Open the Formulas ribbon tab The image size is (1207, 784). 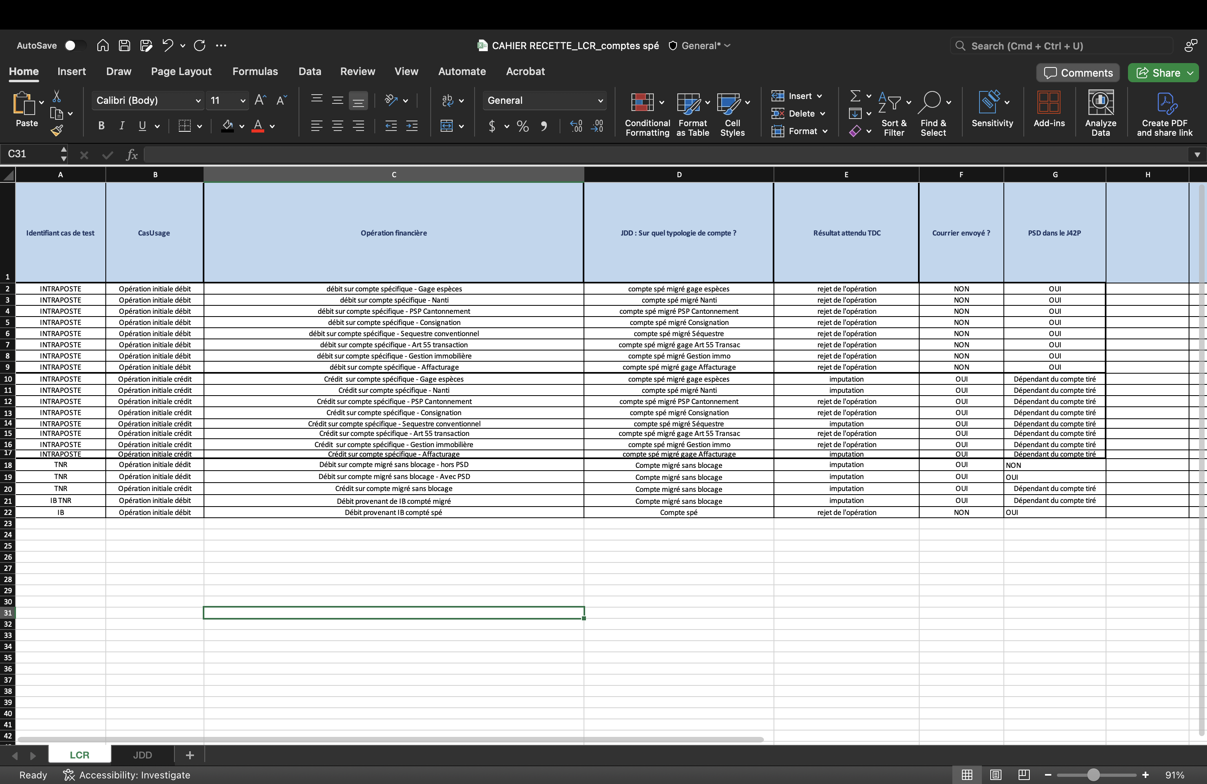tap(255, 71)
